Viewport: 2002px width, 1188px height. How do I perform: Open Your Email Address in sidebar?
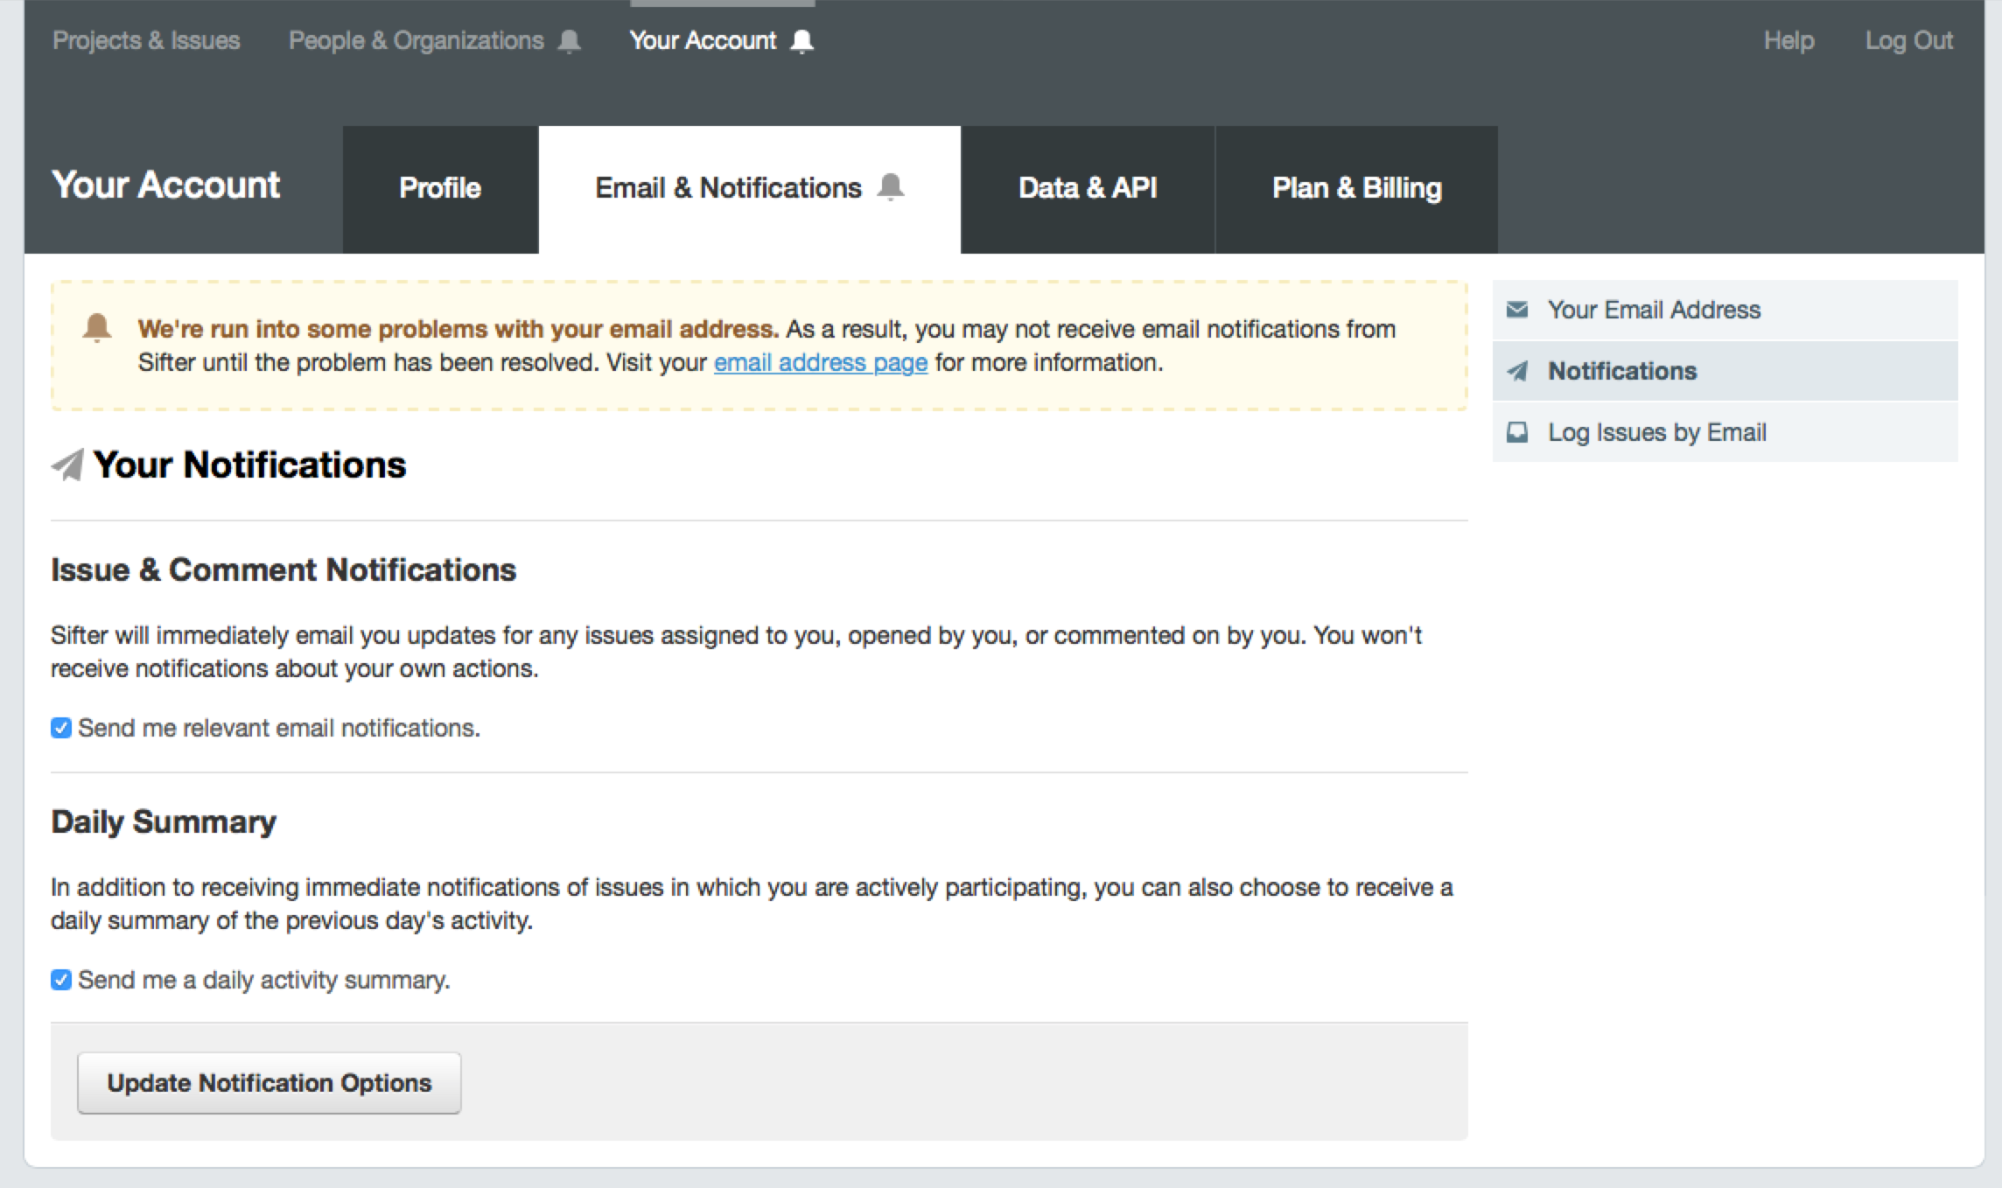tap(1725, 310)
